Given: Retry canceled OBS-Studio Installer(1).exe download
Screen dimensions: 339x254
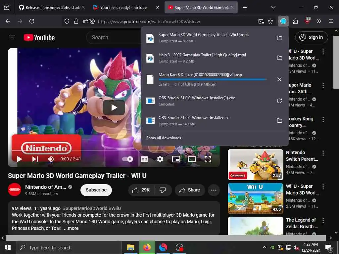Looking at the screenshot, I should point(279,101).
